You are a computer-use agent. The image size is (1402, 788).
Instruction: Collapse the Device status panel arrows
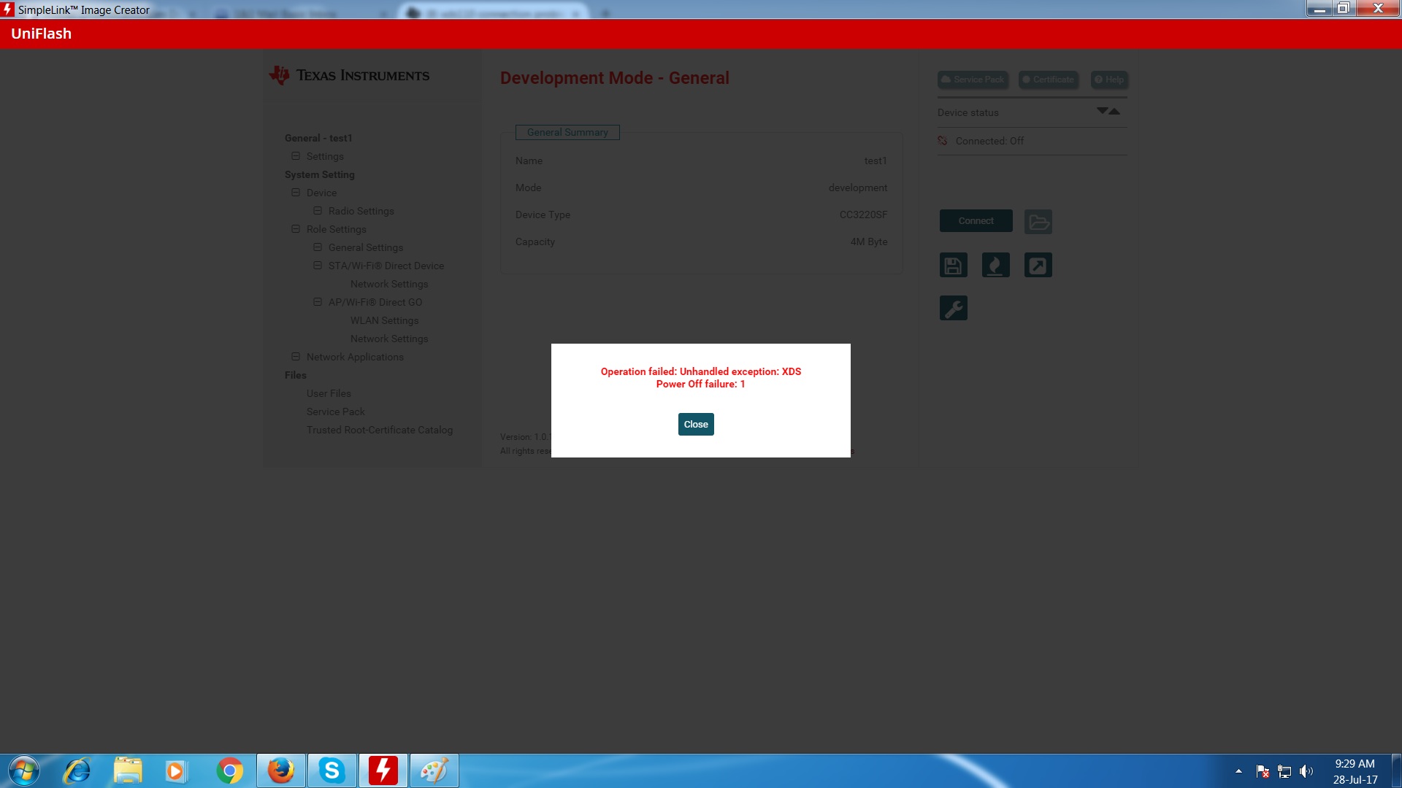tap(1108, 112)
